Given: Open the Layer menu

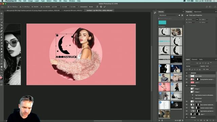Looking at the screenshot, I should pyautogui.click(x=37, y=1).
